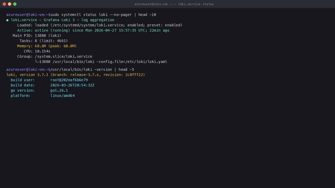Click 'loki, version 3.7.1' text
The image size is (335, 188).
point(27,75)
